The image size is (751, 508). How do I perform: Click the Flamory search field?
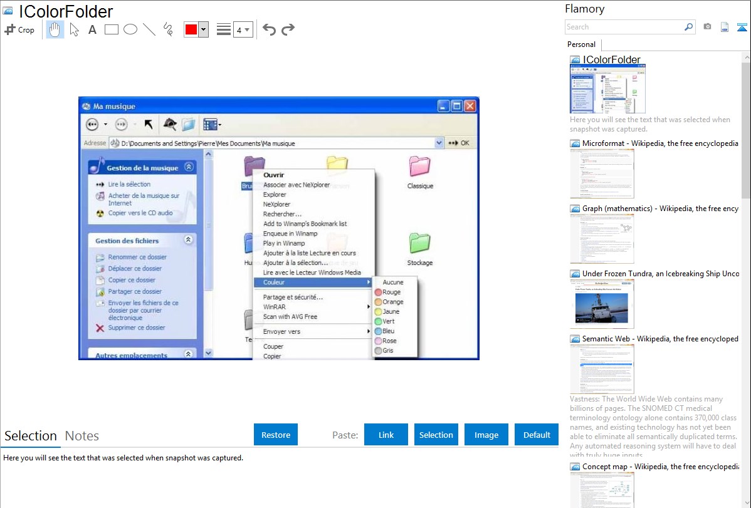[x=624, y=27]
